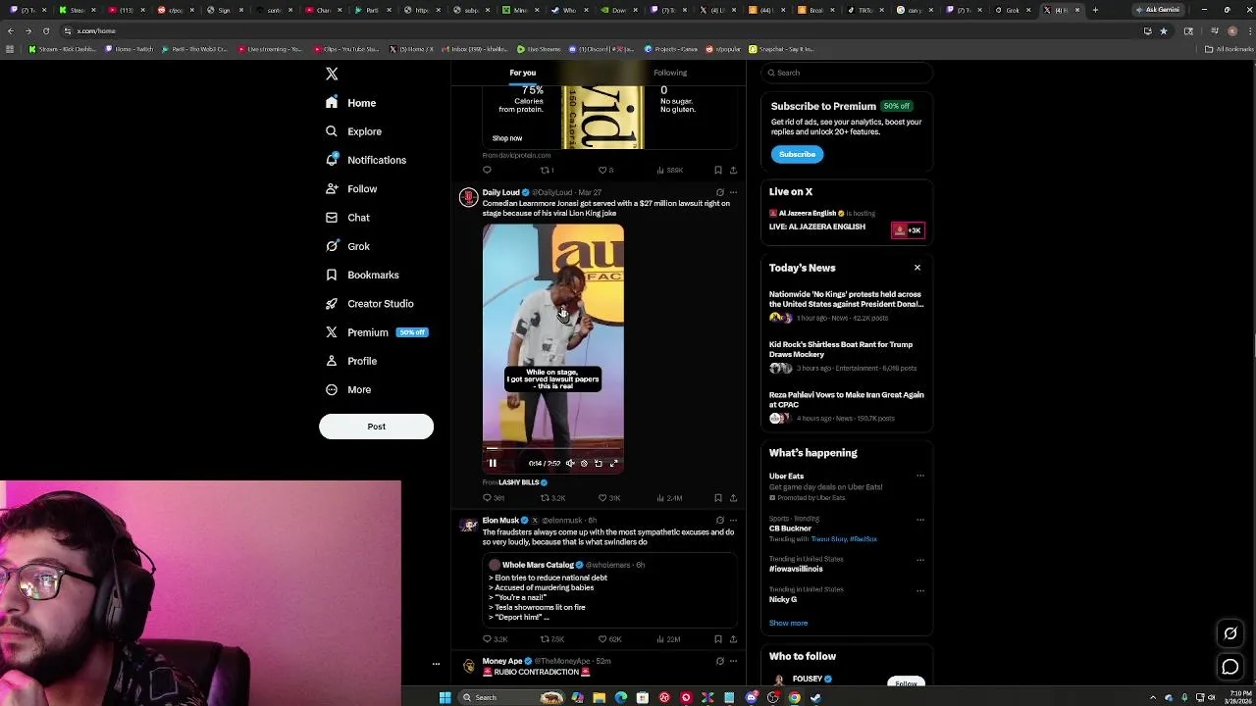Screen dimensions: 1256x706
Task: Open options for #iowavsillinois trend
Action: (920, 560)
